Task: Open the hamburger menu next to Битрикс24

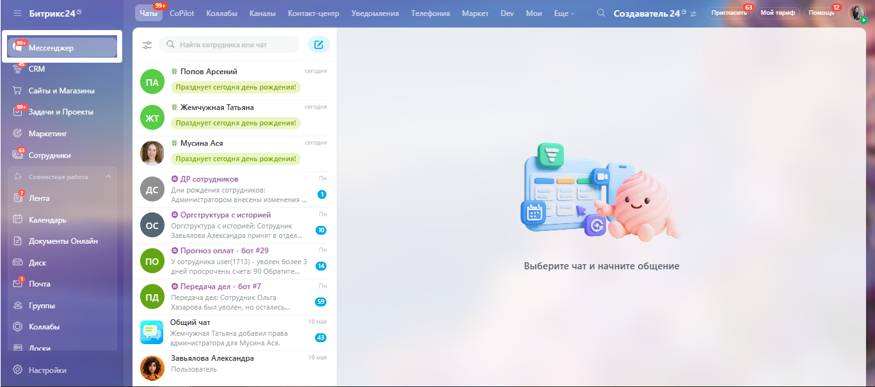Action: click(x=17, y=13)
